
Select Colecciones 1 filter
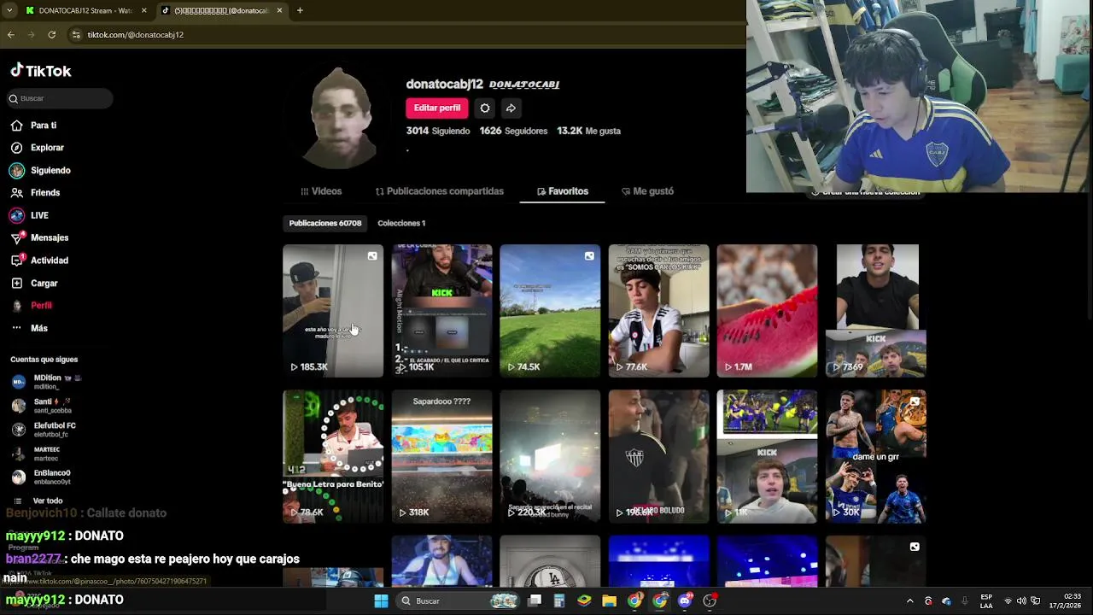click(x=401, y=223)
